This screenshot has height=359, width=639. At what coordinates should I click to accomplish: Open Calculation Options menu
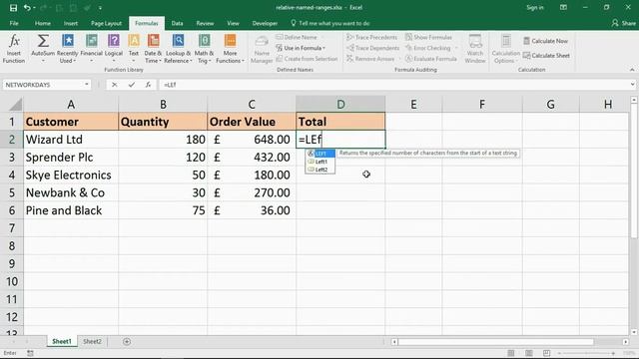pyautogui.click(x=506, y=49)
